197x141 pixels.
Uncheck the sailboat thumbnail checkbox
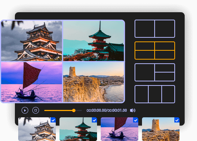click(x=136, y=120)
